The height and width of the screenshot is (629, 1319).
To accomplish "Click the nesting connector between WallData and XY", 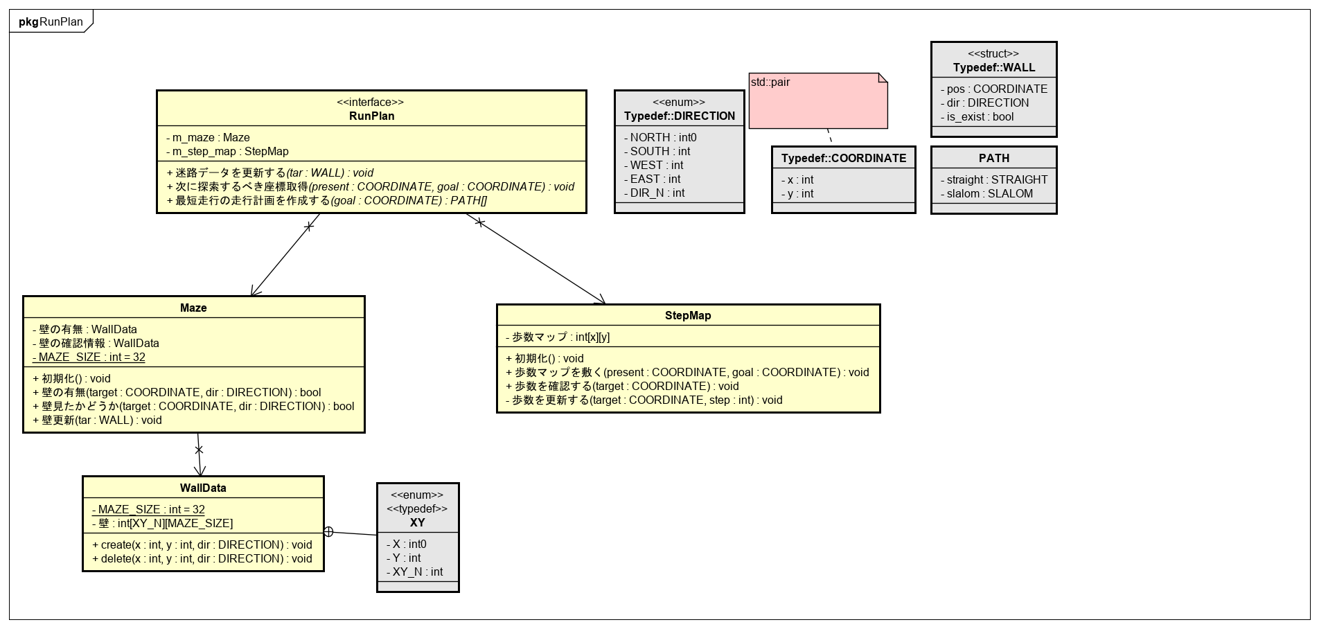I will coord(351,533).
